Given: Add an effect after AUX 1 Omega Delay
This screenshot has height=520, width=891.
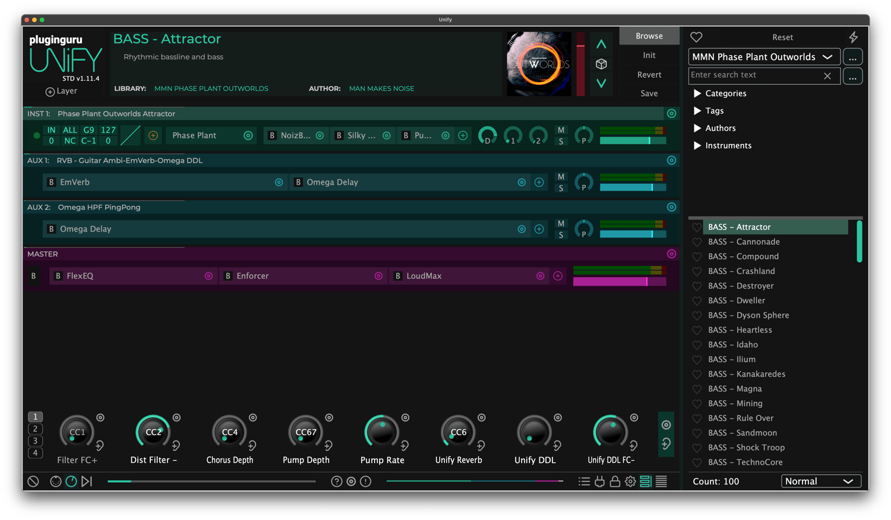Looking at the screenshot, I should point(539,182).
